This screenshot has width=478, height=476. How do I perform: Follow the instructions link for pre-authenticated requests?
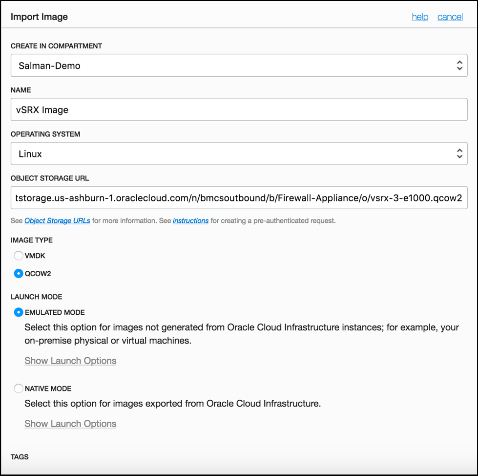[x=190, y=221]
